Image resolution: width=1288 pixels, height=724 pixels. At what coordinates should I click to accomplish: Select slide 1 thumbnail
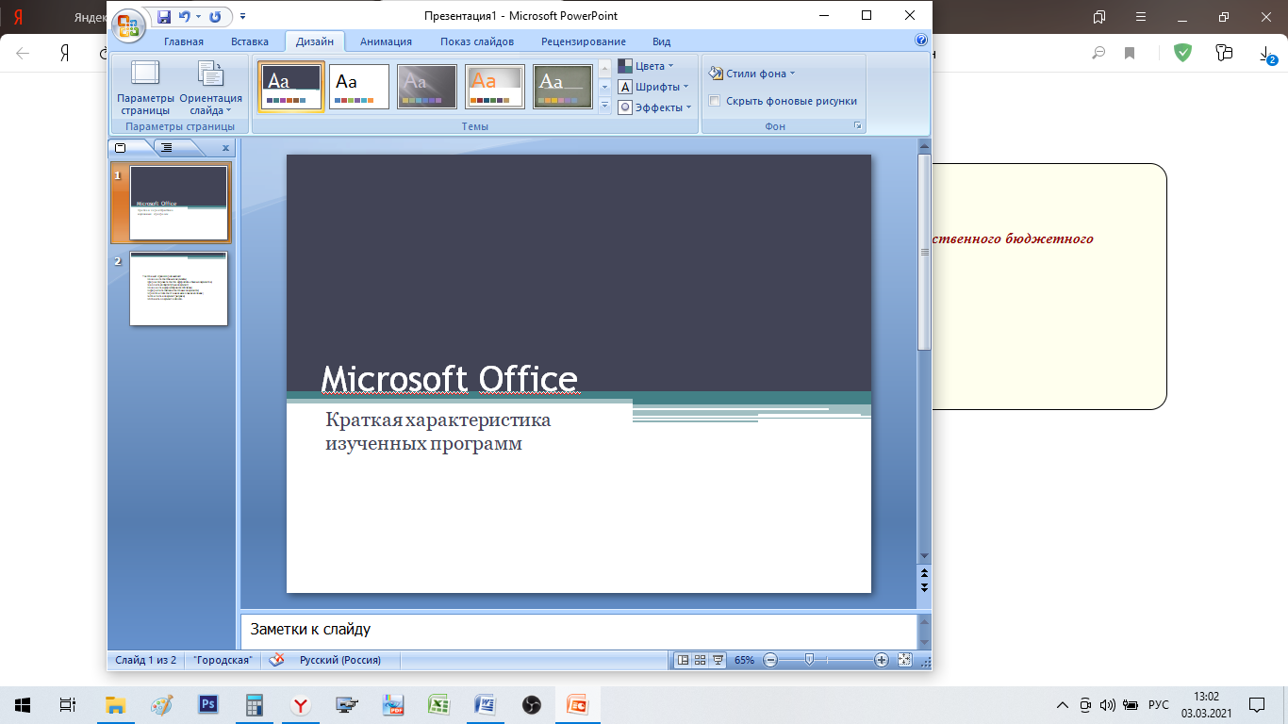coord(178,203)
